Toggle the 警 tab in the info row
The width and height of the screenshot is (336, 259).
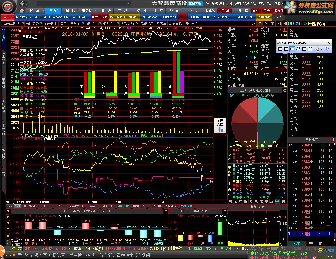[x=266, y=201]
